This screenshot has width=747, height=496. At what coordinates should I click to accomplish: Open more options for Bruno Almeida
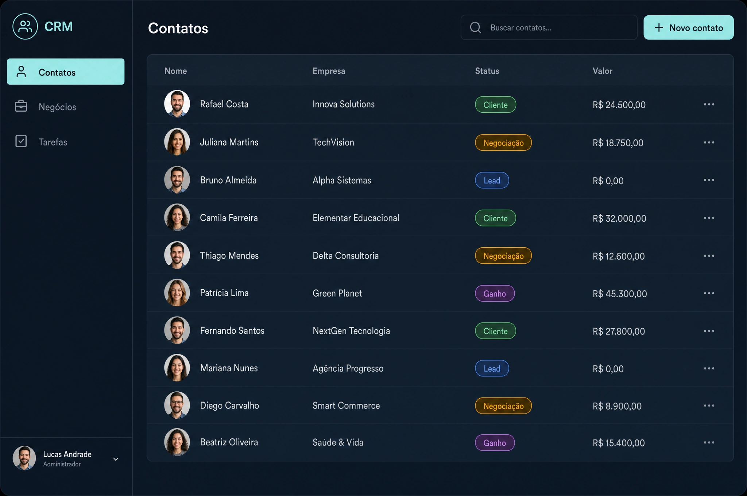point(709,180)
